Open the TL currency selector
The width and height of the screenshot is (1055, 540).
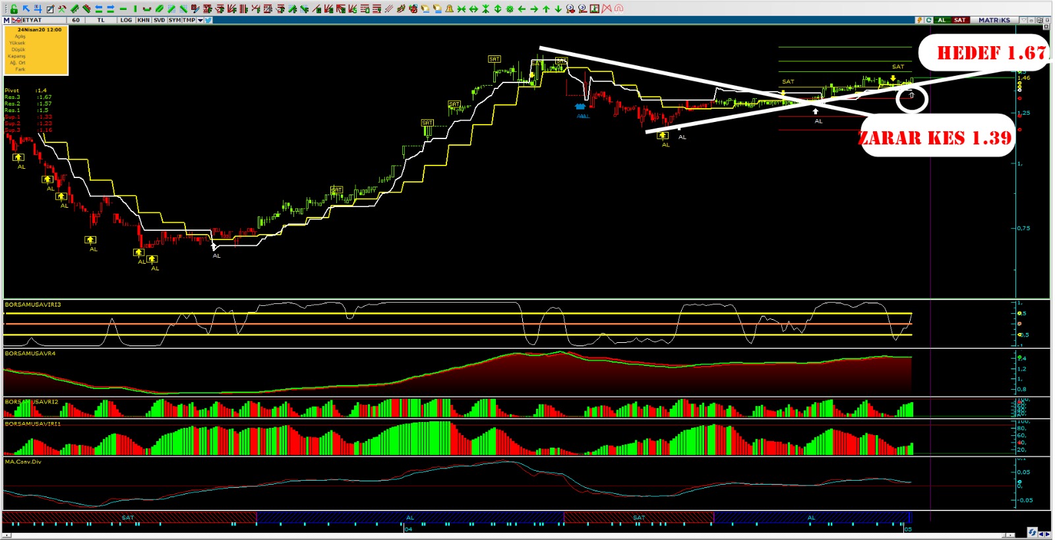[x=101, y=20]
